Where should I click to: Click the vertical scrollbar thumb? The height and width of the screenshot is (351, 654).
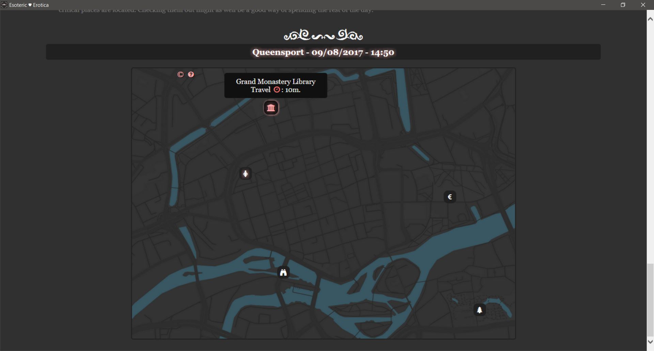tap(650, 300)
